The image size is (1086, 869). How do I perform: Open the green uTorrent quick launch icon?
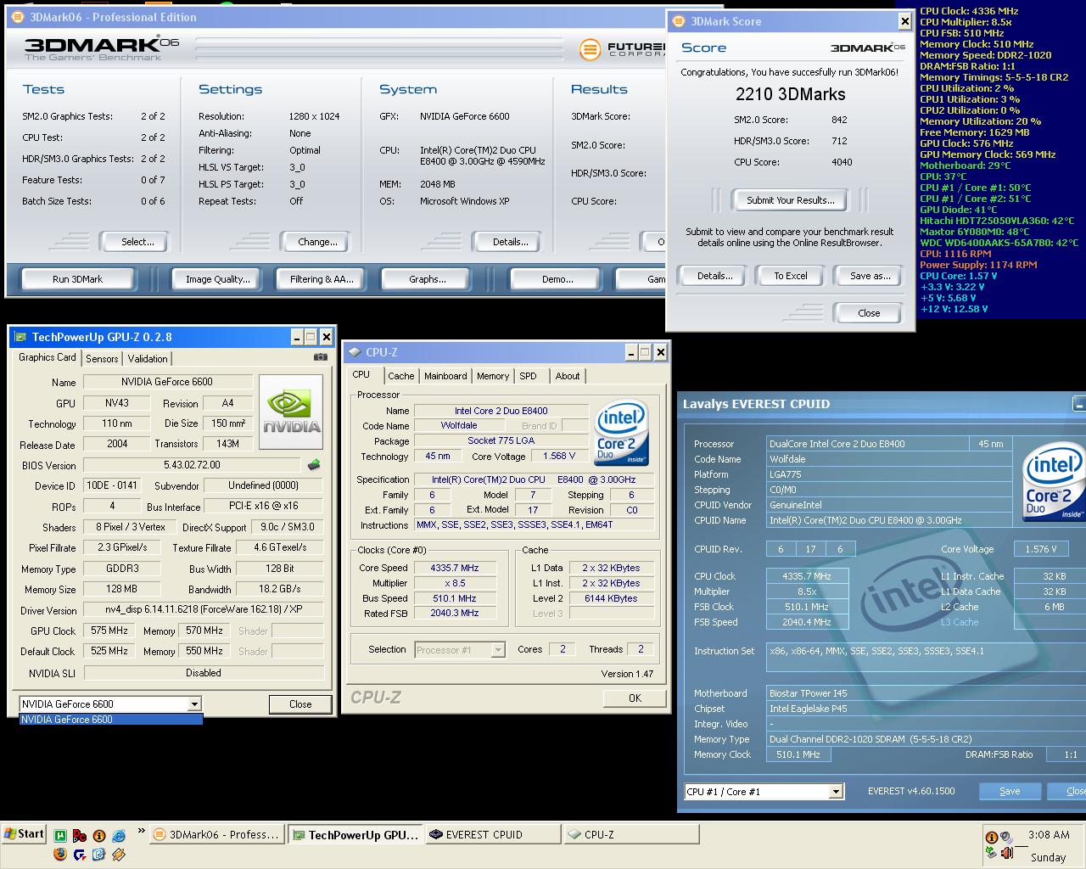(x=61, y=836)
